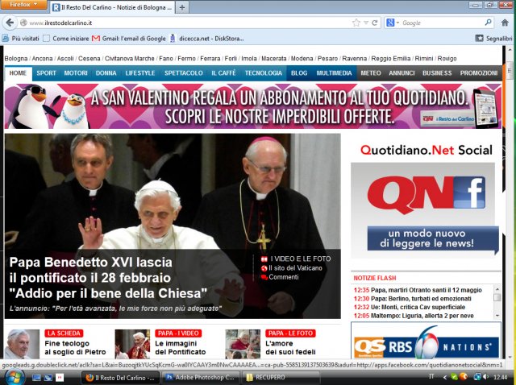Screen dimensions: 516x385
Task: Click the down arrow of Notizie Flash scrollbar
Action: (497, 315)
